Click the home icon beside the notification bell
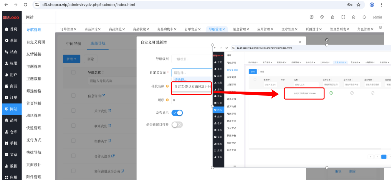This screenshot has width=392, height=181. click(353, 17)
